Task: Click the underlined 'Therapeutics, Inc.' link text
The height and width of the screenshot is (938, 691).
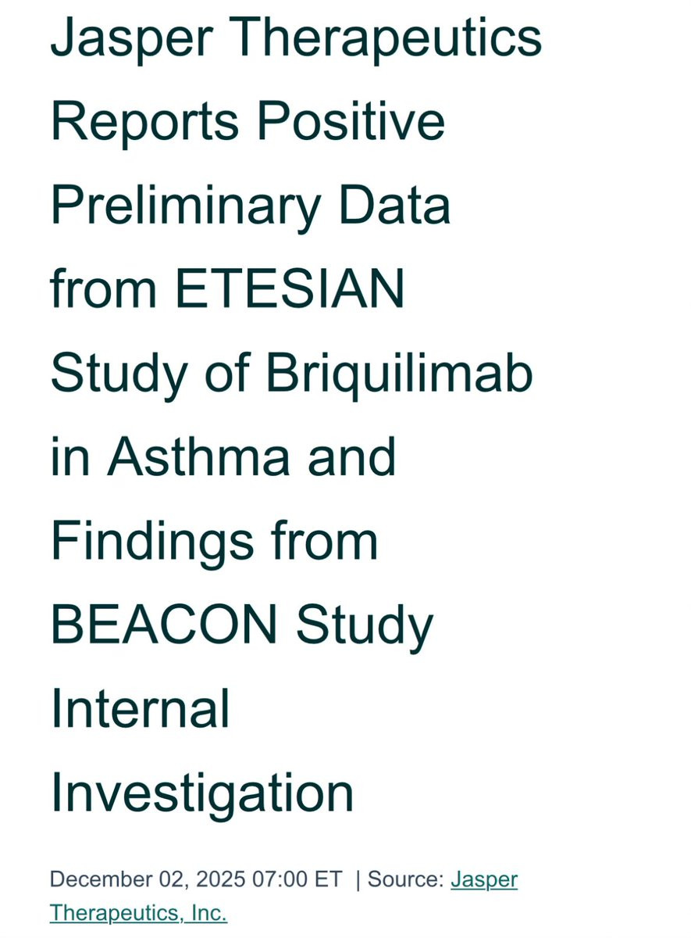Action: pos(138,912)
